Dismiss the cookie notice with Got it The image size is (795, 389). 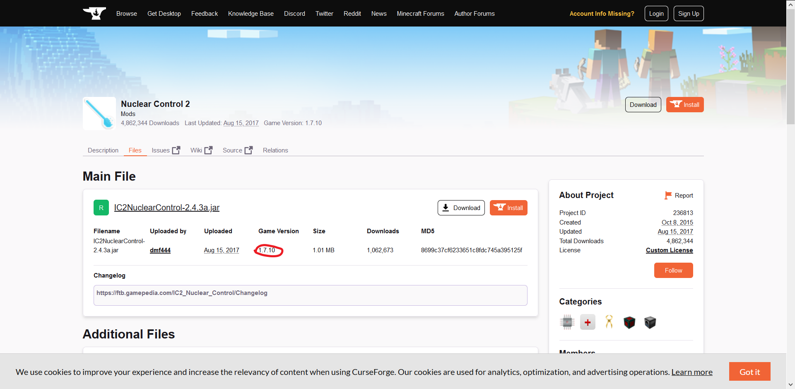pyautogui.click(x=749, y=372)
